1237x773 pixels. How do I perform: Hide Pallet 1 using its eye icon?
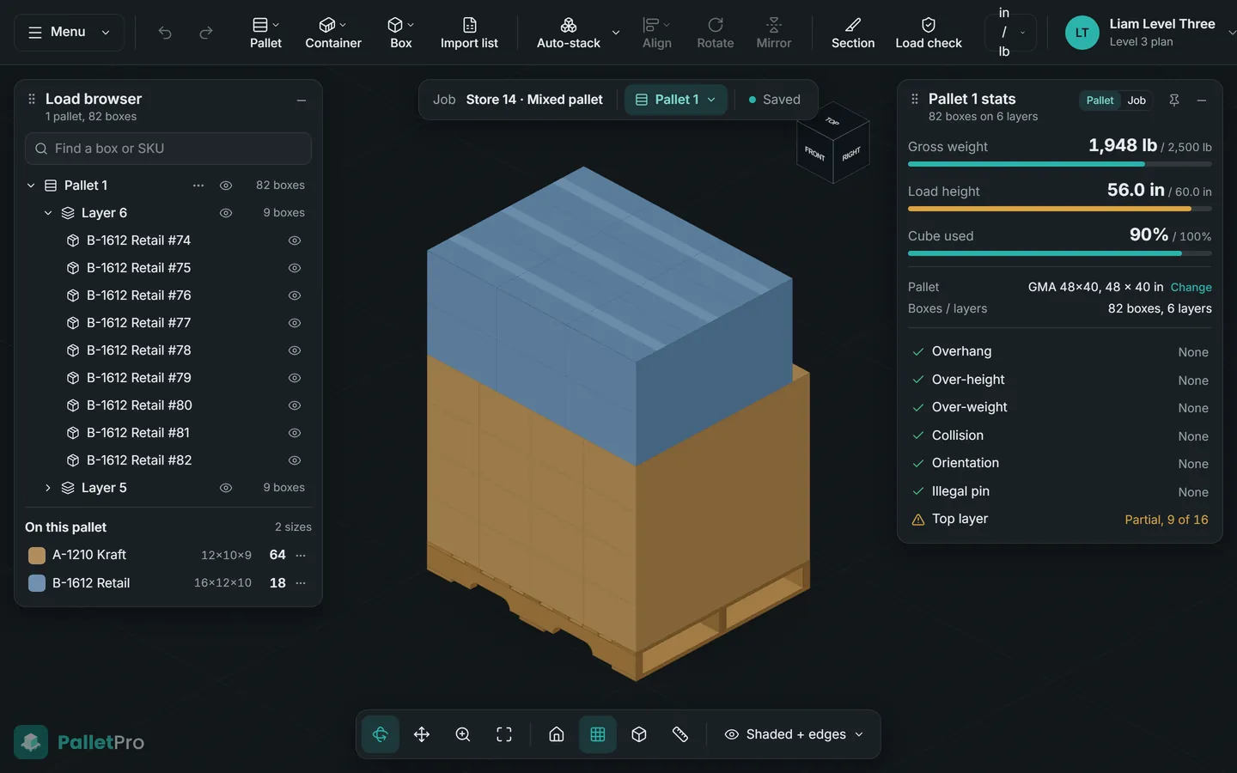coord(226,186)
